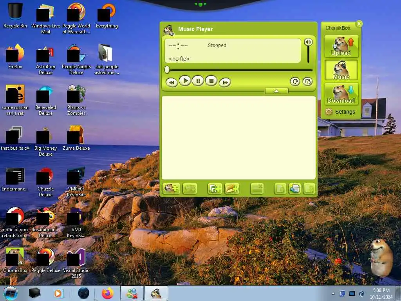This screenshot has width=401, height=301.
Task: Open the Windows Start menu
Action: tap(11, 293)
